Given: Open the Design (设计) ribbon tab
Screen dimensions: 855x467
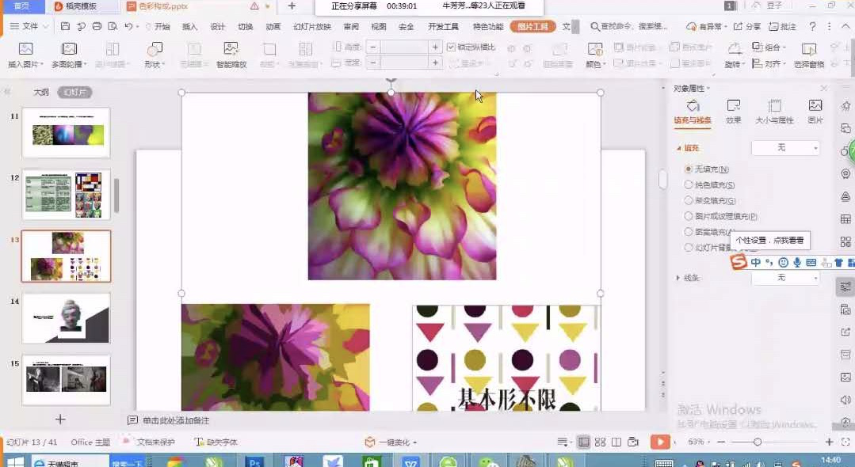Looking at the screenshot, I should (x=217, y=26).
